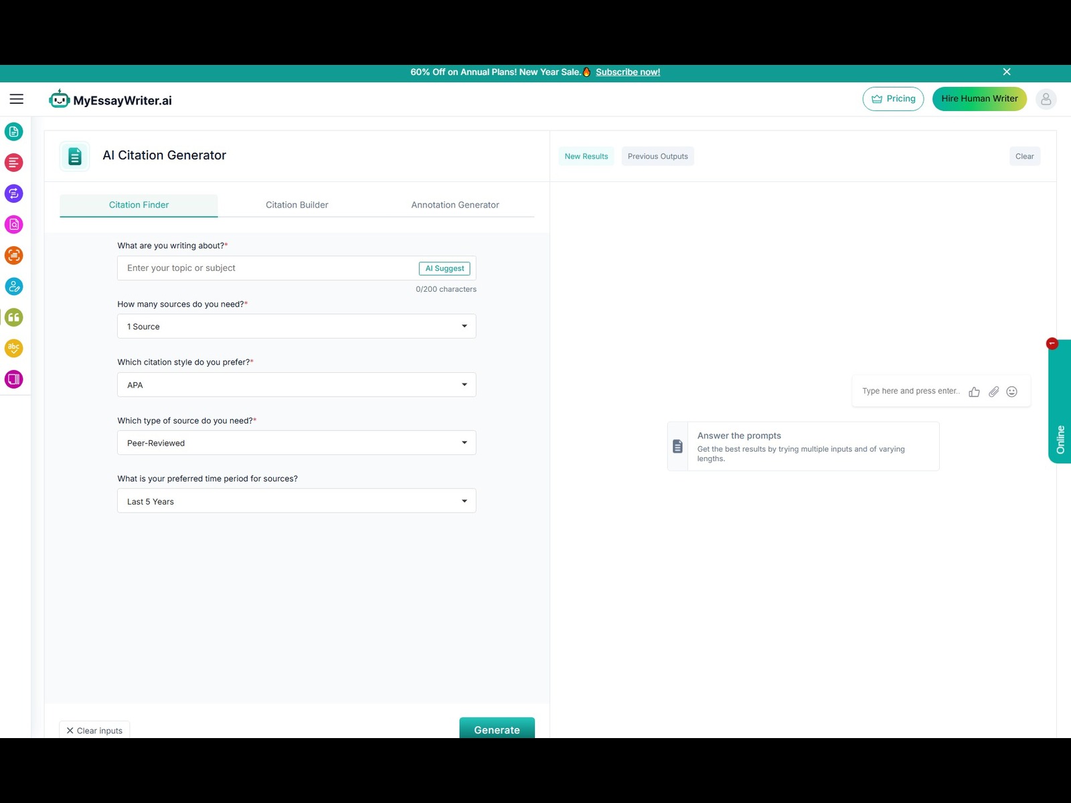Click the Answer the prompts card
This screenshot has height=803, width=1071.
point(803,446)
